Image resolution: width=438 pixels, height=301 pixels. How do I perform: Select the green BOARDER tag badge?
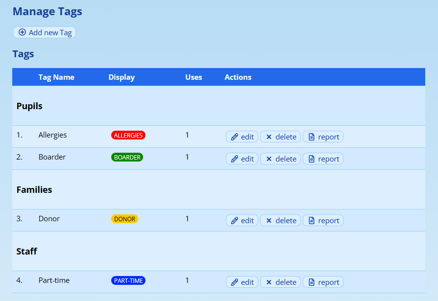point(127,157)
